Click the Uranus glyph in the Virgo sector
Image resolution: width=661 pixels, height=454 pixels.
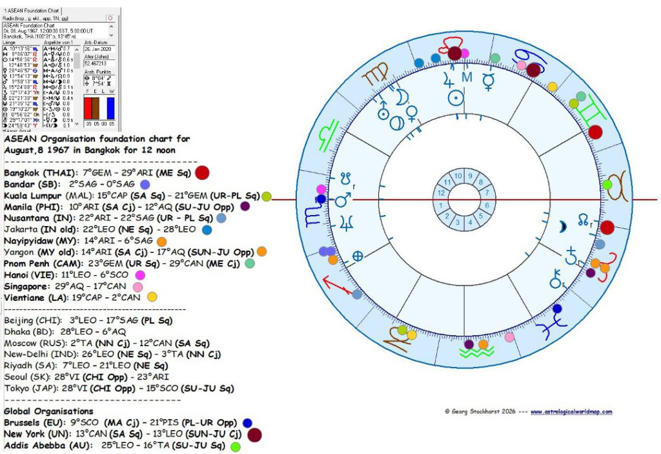tap(383, 110)
